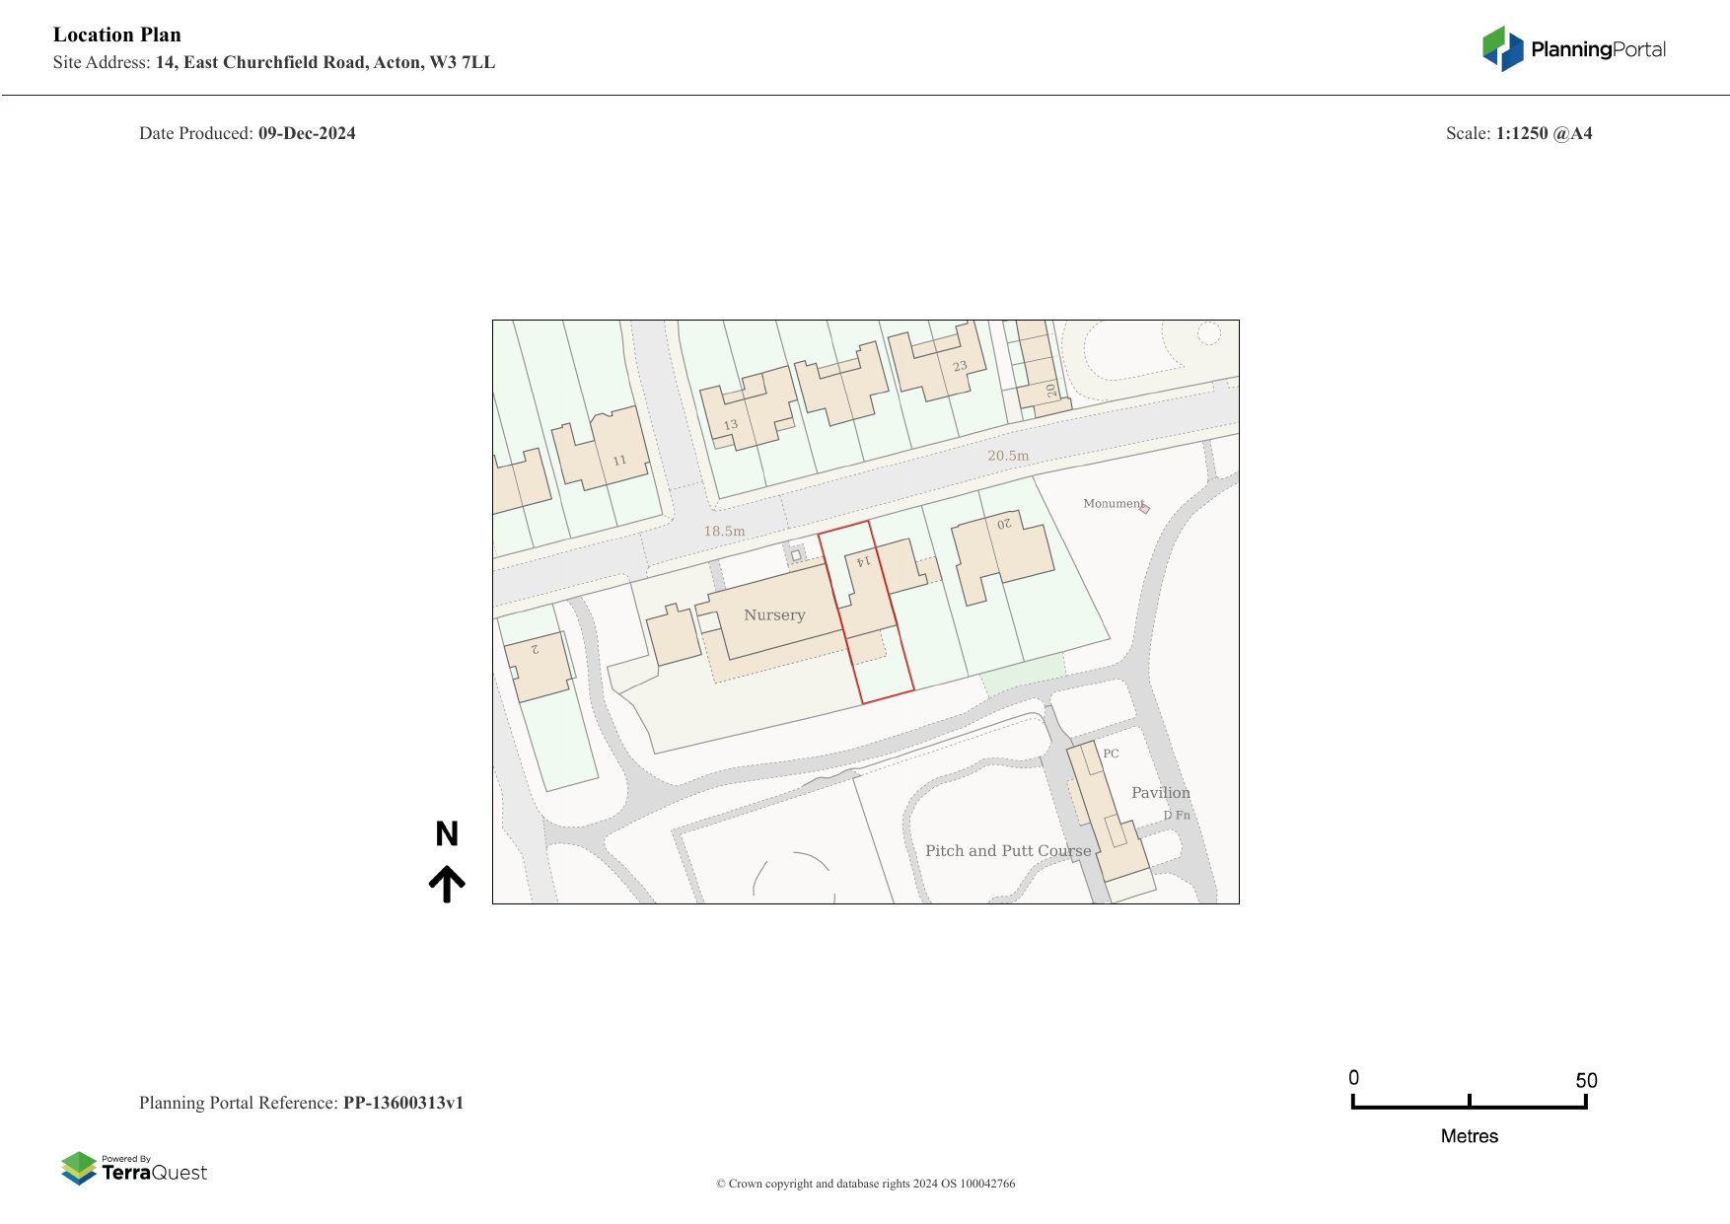Click the Pitch and Putt Course label

click(x=1007, y=851)
